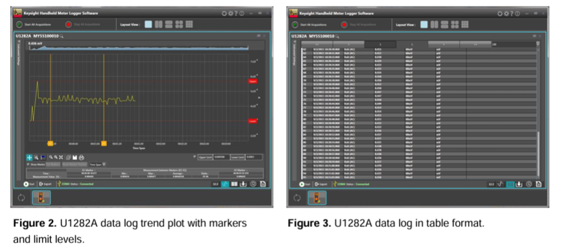Go to previous page of data table

coord(349,44)
